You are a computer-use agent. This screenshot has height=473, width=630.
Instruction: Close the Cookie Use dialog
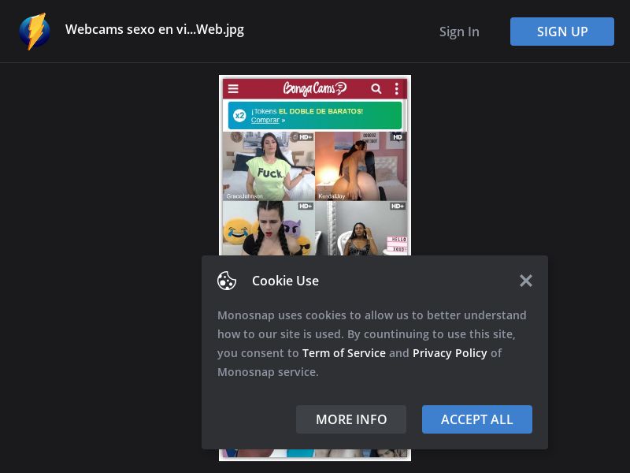click(525, 281)
